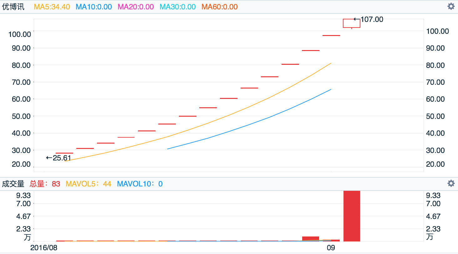Click the 107.00 high price annotation
This screenshot has height=254, width=458.
tap(369, 19)
